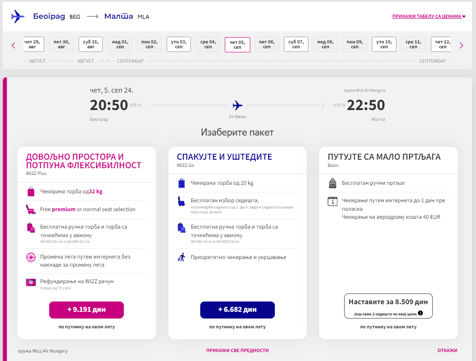The width and height of the screenshot is (476, 361).
Task: Click the pink hand luggage icon in WIZZ Plus
Action: [x=31, y=228]
